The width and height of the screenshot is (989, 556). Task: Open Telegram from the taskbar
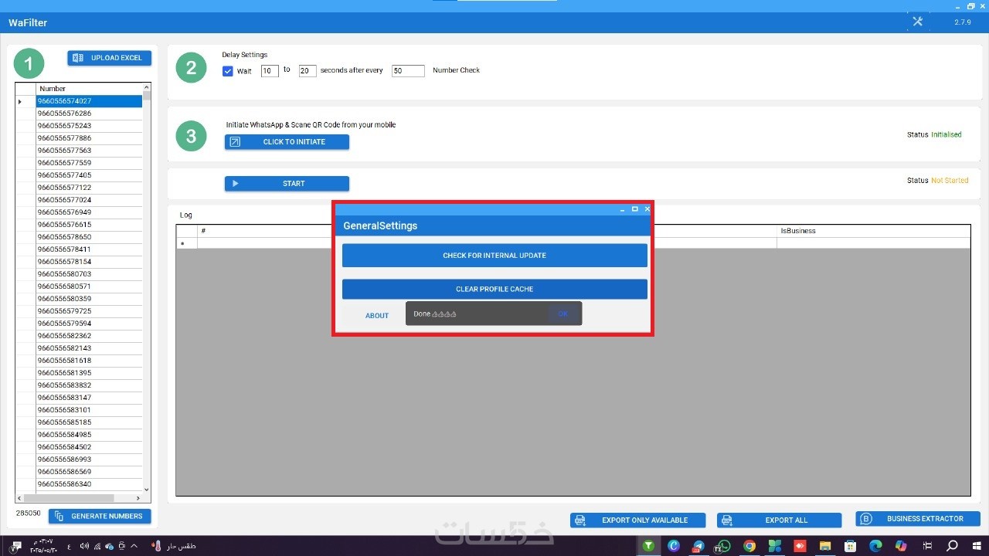pos(698,546)
